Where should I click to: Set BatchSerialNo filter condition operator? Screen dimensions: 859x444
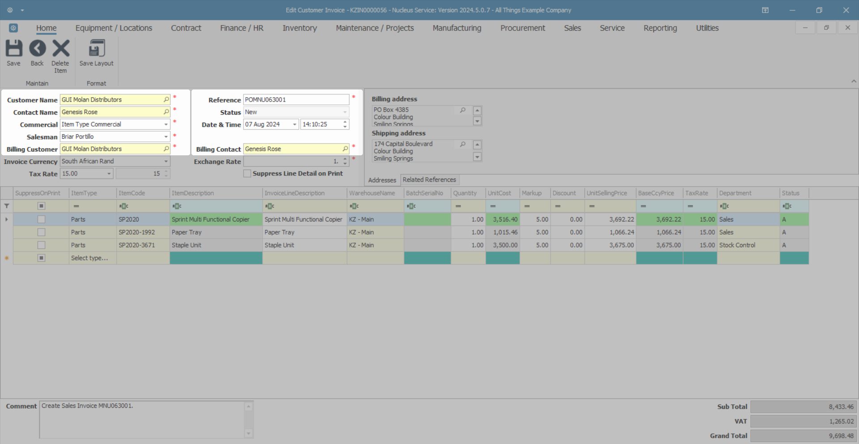coord(411,206)
